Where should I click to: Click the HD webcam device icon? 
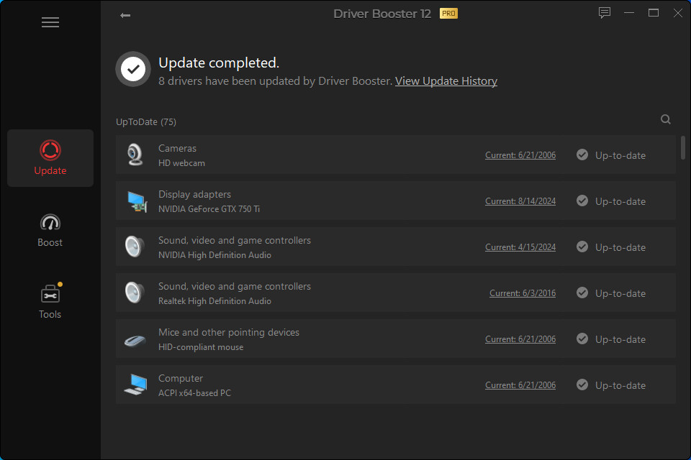[x=135, y=155]
